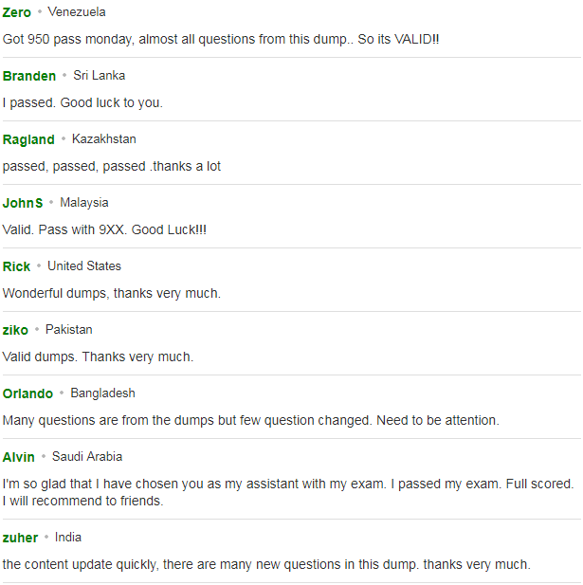
Task: Select the Ragland username
Action: [28, 139]
